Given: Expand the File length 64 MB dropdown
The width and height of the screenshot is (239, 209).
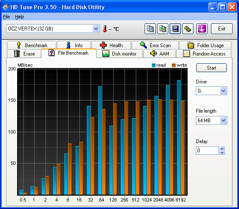Looking at the screenshot, I should pyautogui.click(x=223, y=121).
